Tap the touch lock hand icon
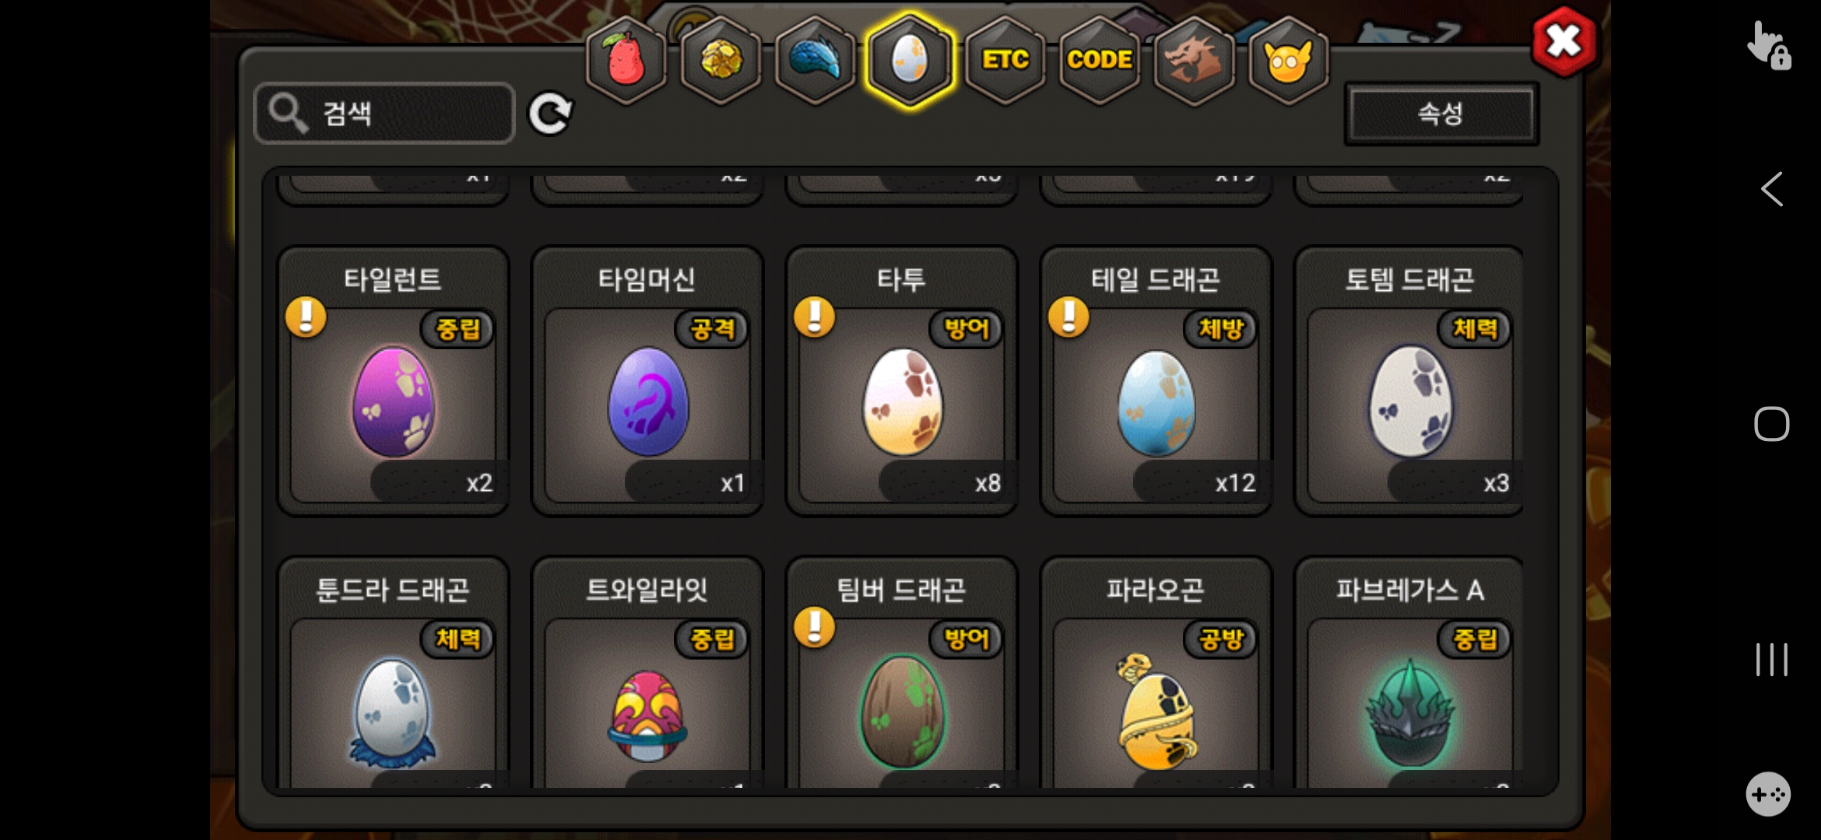Screen dimensions: 1821x840 pos(1769,46)
